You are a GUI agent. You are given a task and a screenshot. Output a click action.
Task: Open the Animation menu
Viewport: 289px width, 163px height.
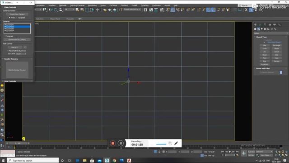40,5
